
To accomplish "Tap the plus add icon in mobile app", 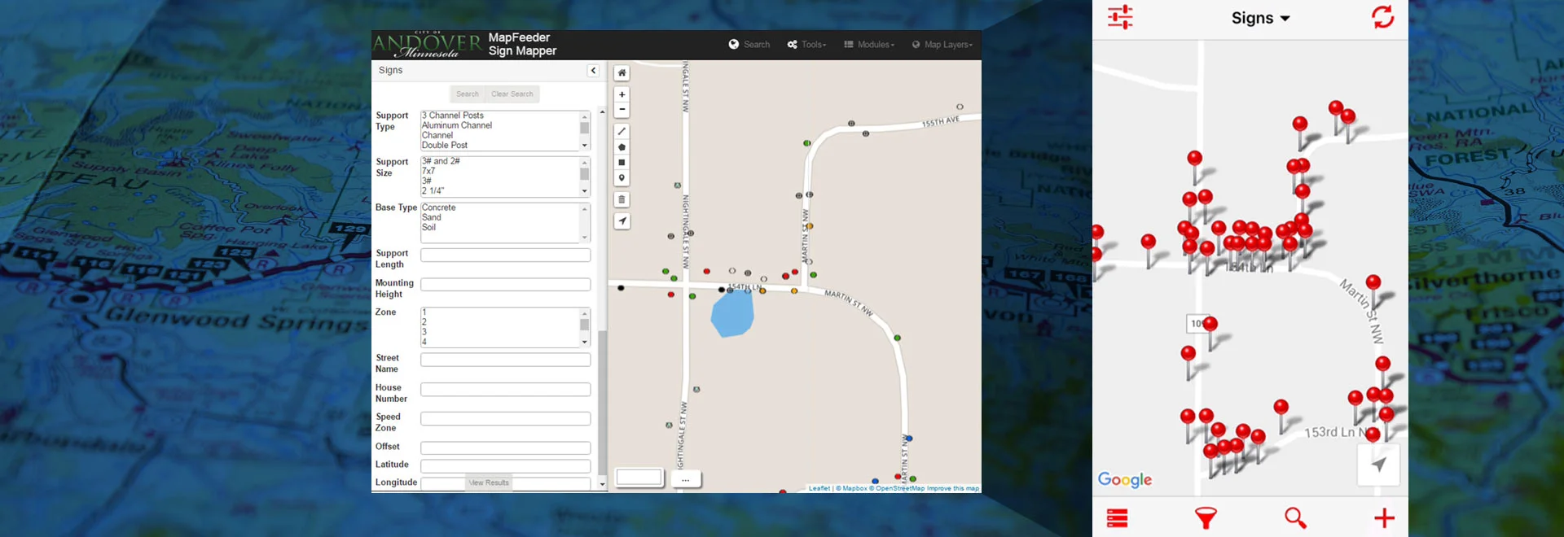I will [x=1384, y=517].
